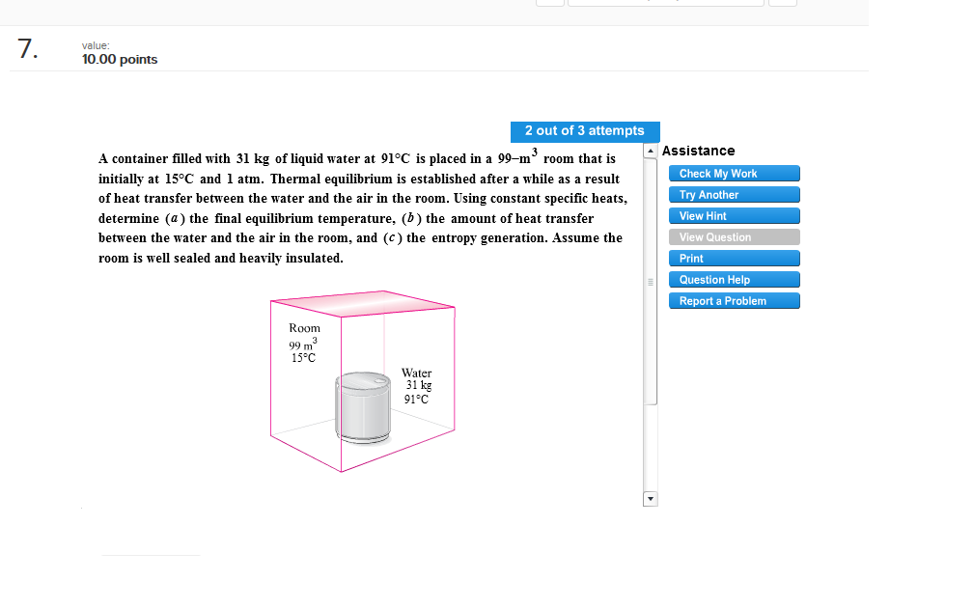Click the scrollbar up arrow icon
The width and height of the screenshot is (973, 608).
pos(650,151)
